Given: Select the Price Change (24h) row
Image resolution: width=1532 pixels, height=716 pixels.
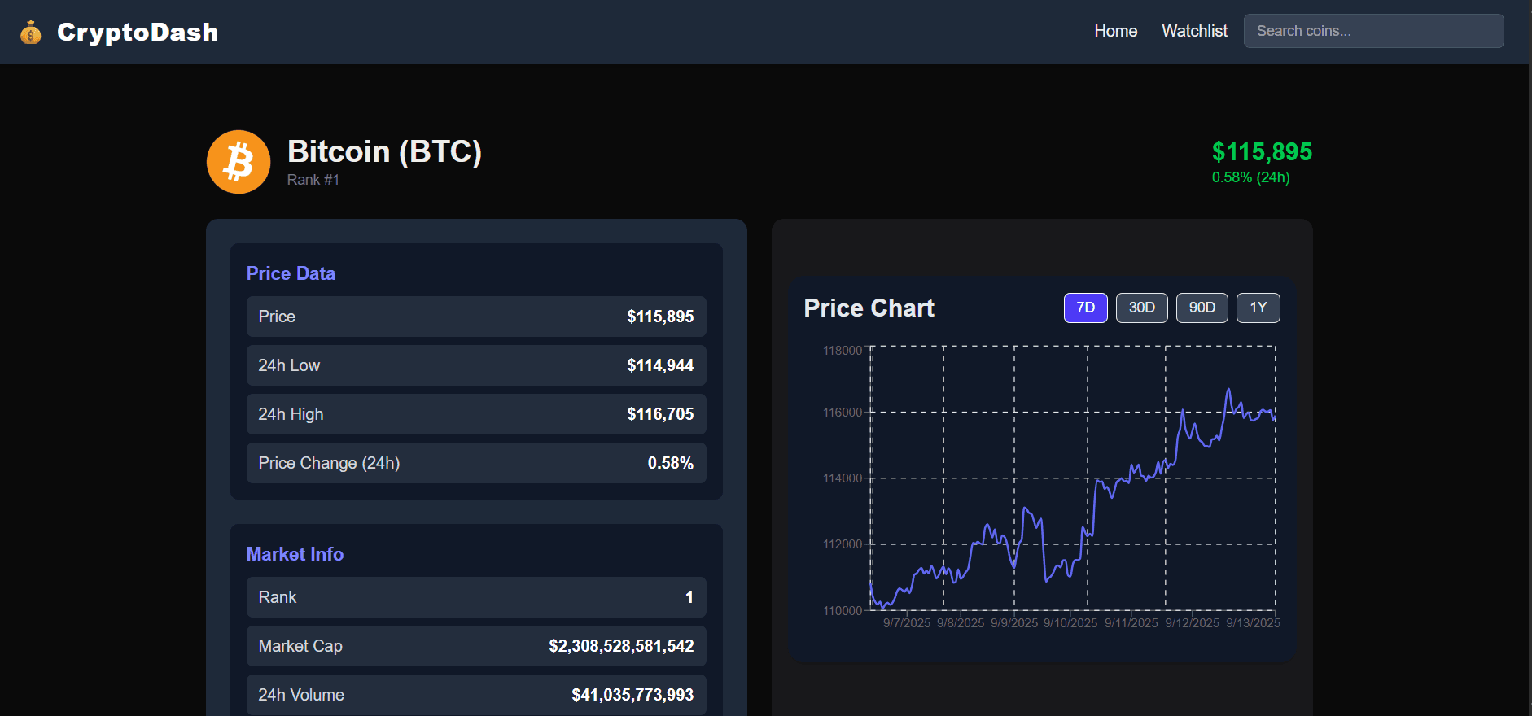Looking at the screenshot, I should click(x=476, y=463).
